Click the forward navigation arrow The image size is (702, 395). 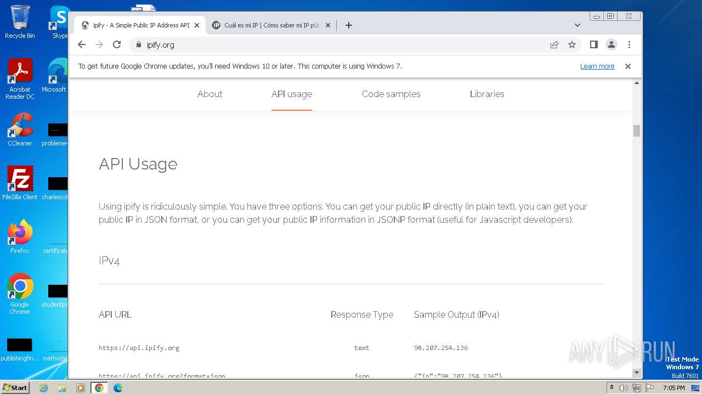pyautogui.click(x=99, y=44)
